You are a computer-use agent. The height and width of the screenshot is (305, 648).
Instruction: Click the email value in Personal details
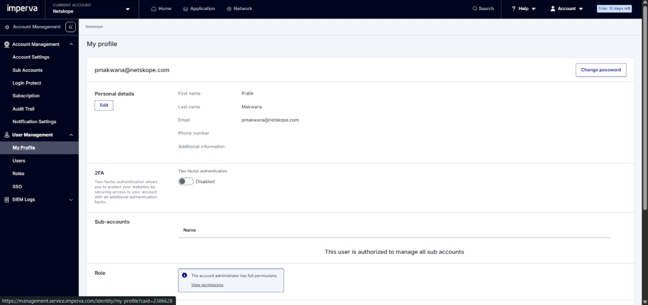click(270, 120)
